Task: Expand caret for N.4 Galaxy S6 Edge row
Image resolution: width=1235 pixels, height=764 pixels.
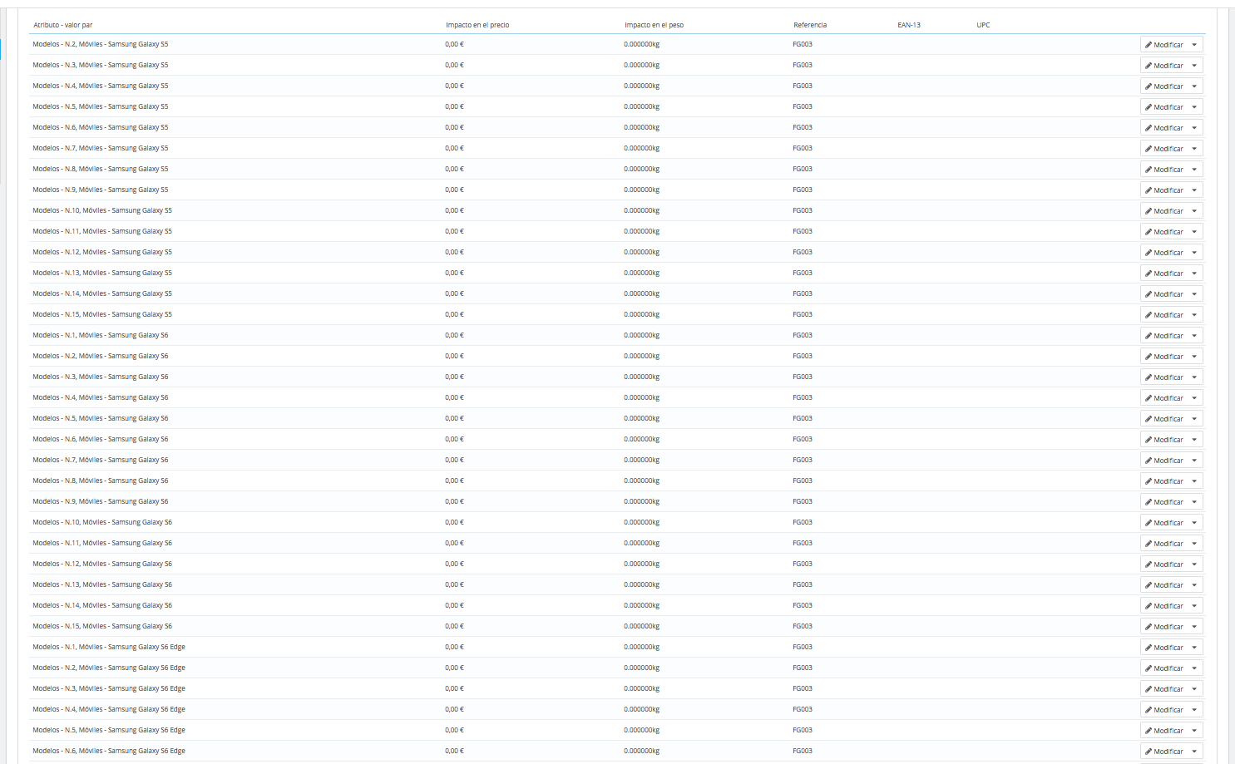Action: point(1194,710)
